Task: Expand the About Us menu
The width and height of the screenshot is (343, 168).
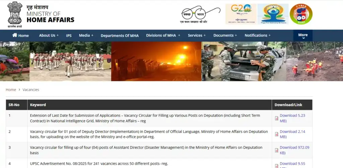Action: [49, 35]
